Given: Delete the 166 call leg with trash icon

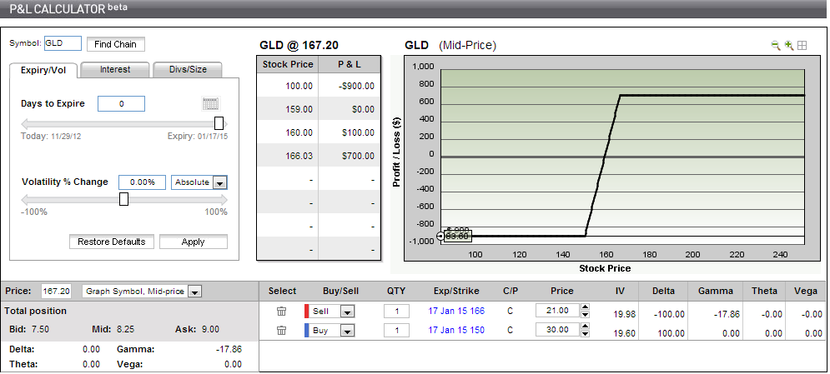Looking at the screenshot, I should tap(282, 312).
